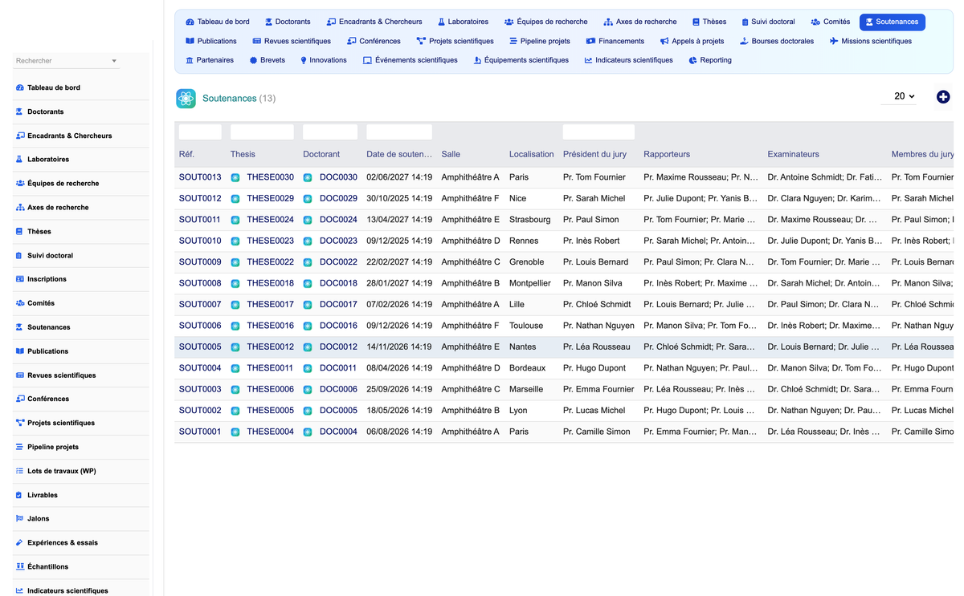964x596 pixels.
Task: Open the Thèses tab in top navigation
Action: [x=709, y=22]
